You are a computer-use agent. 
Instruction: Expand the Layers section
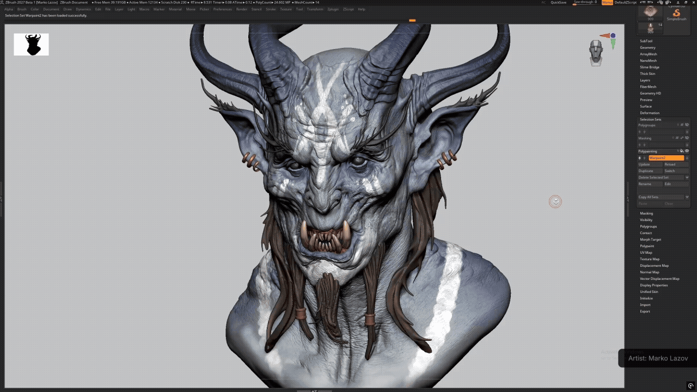645,80
